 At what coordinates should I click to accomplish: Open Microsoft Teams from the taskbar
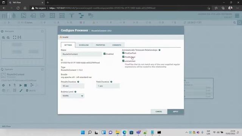(x=138, y=132)
